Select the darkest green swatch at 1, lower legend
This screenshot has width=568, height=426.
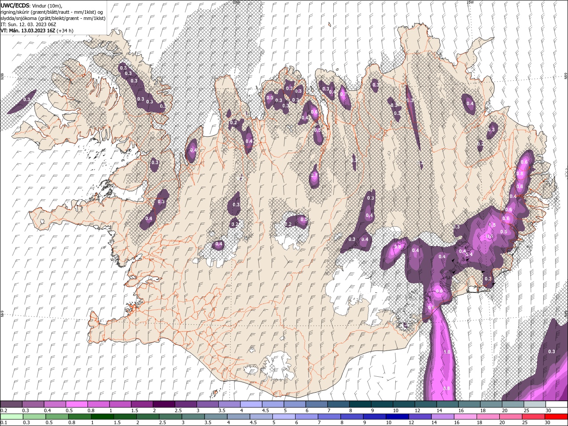click(x=102, y=417)
